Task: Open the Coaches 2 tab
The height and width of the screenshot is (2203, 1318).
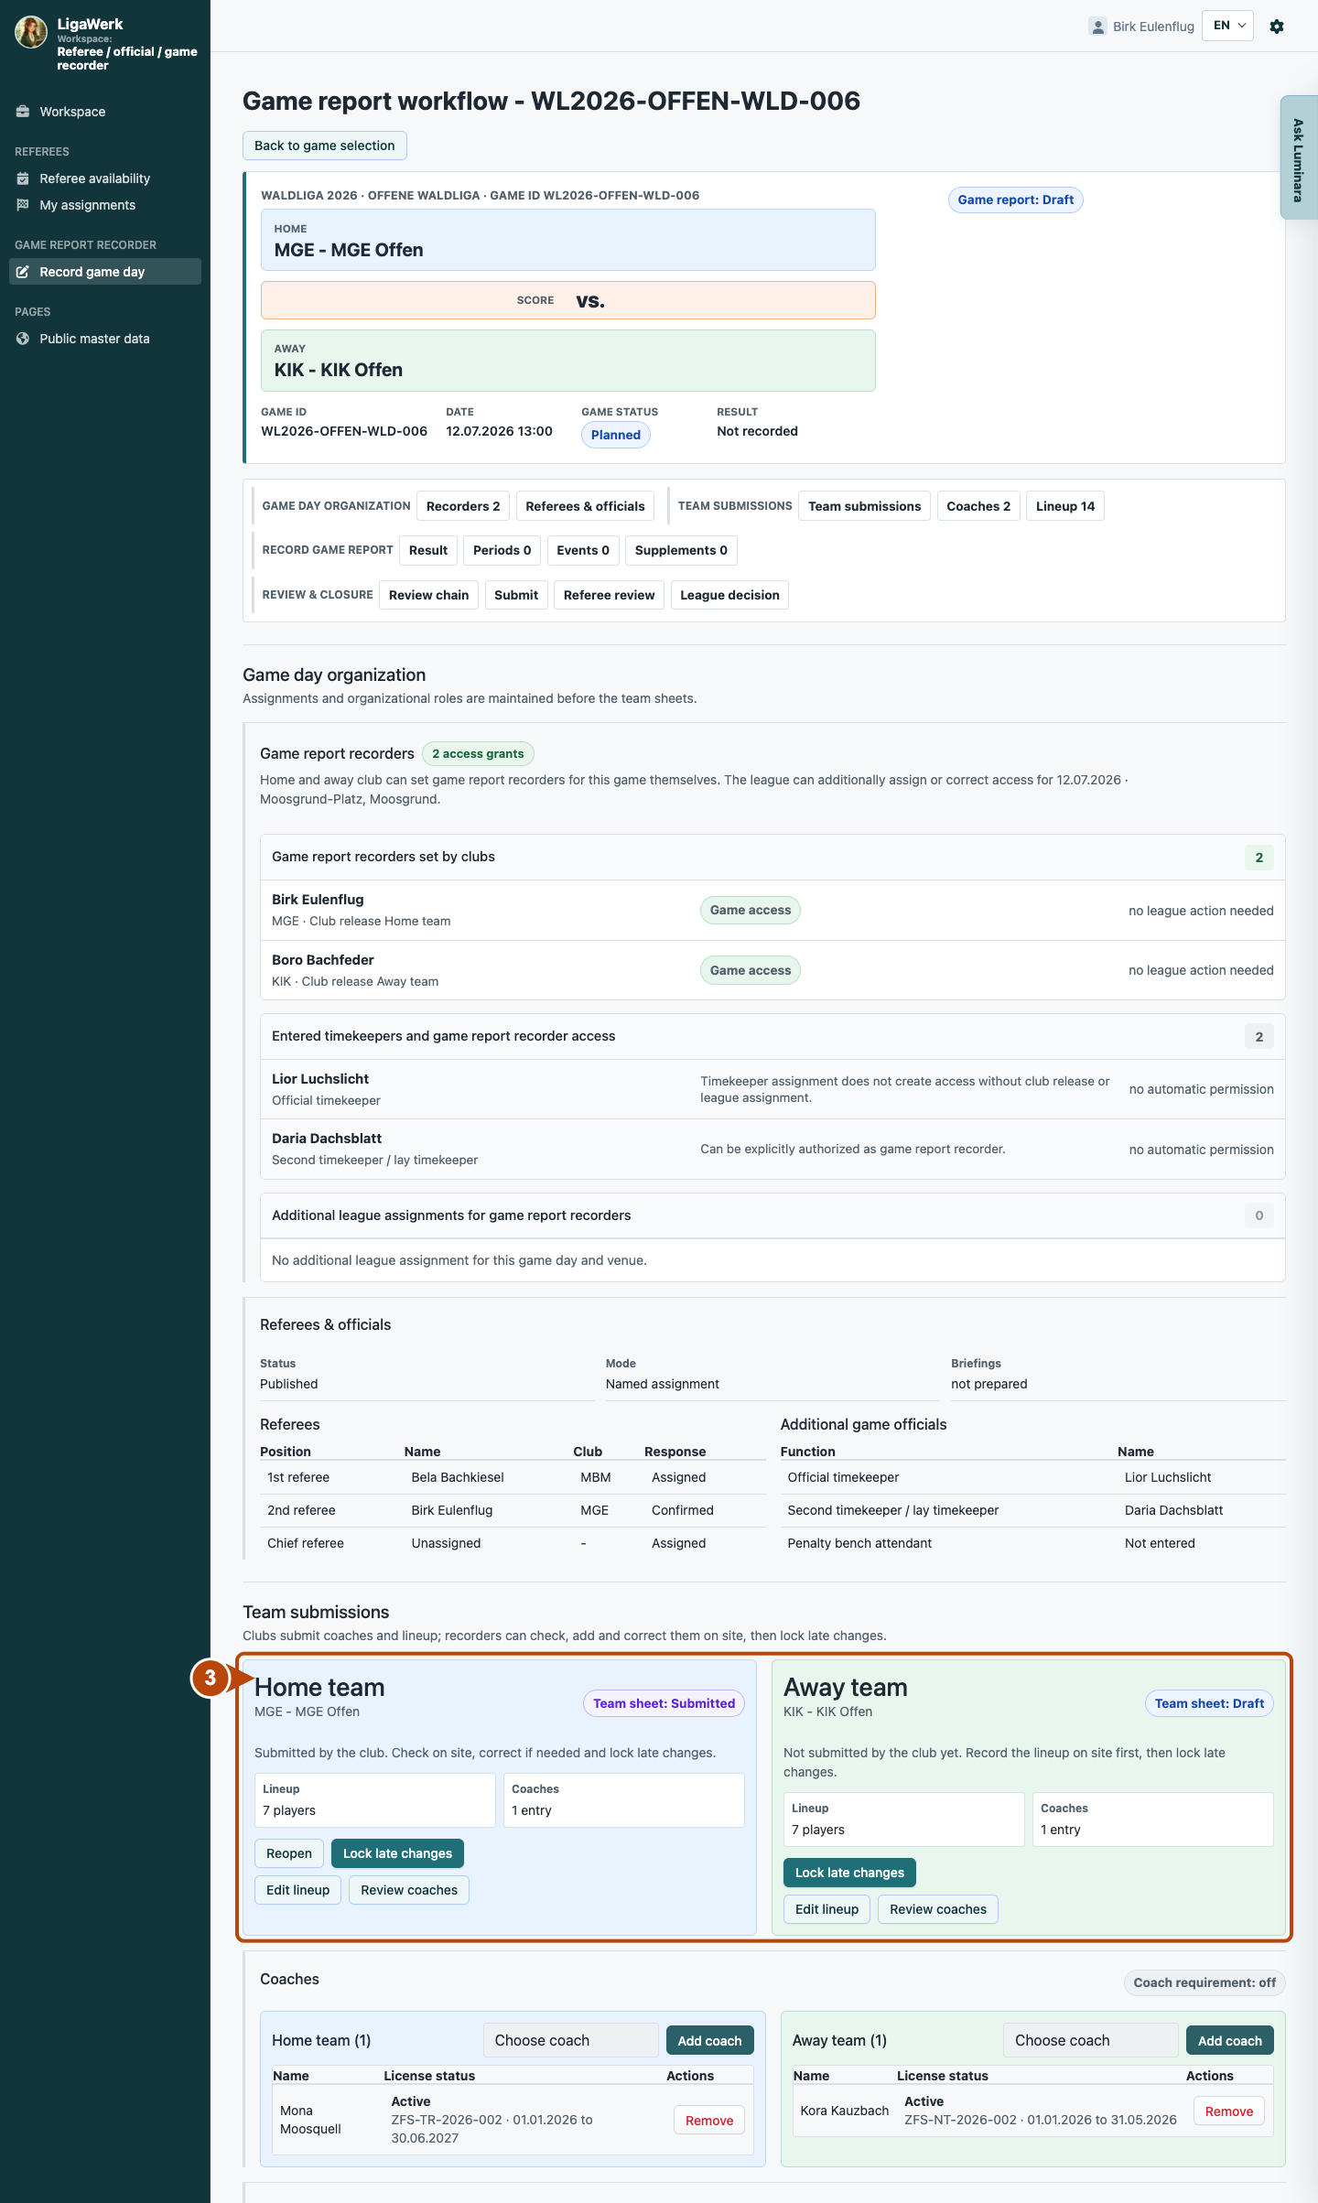Action: 978,506
